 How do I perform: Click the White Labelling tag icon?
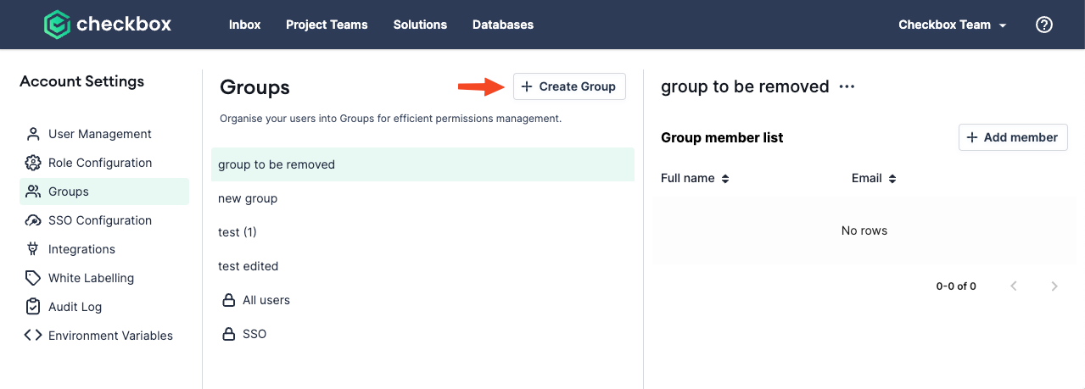(x=33, y=278)
